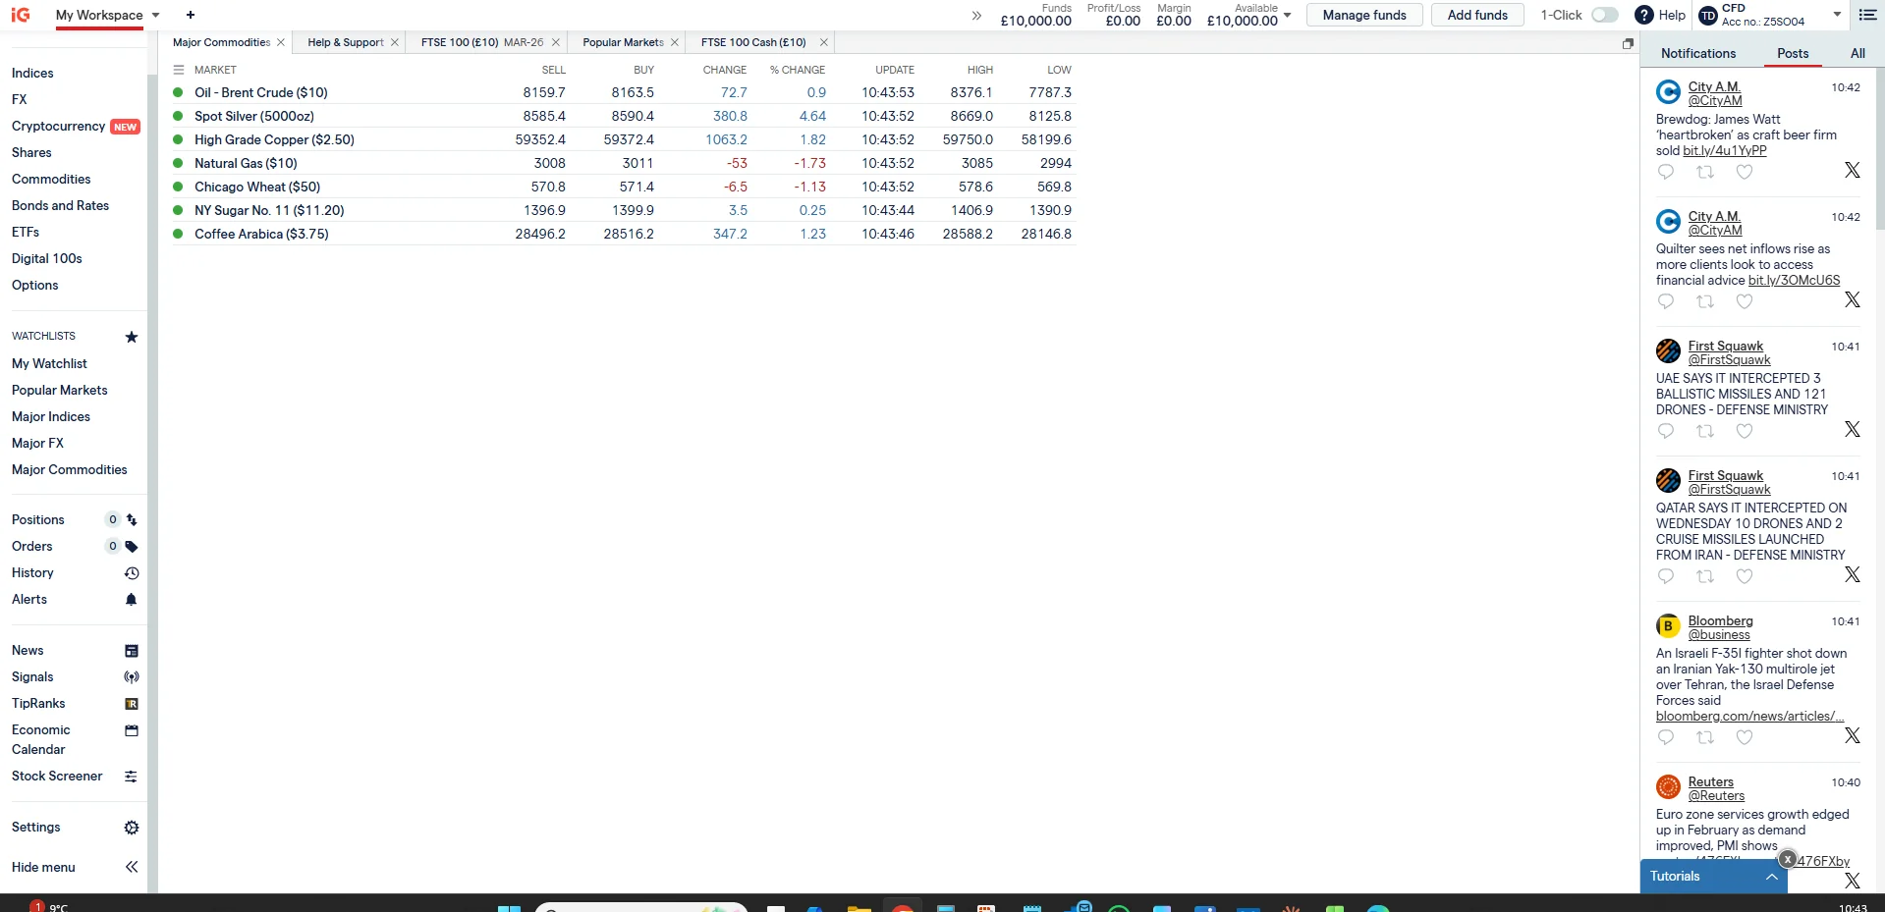1885x912 pixels.
Task: Collapse the Tutorials bar
Action: coord(1771,877)
